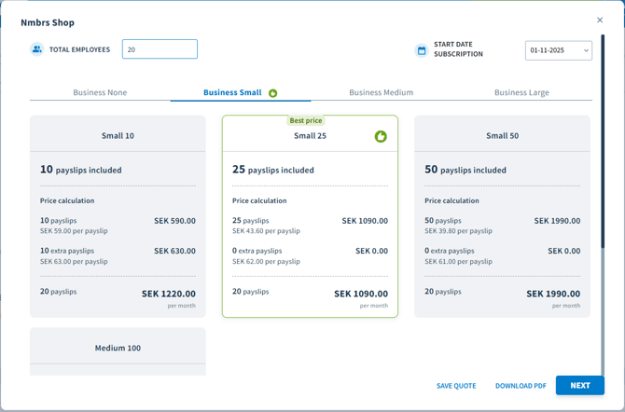The height and width of the screenshot is (412, 625).
Task: Open the start date subscription dropdown
Action: coord(558,50)
